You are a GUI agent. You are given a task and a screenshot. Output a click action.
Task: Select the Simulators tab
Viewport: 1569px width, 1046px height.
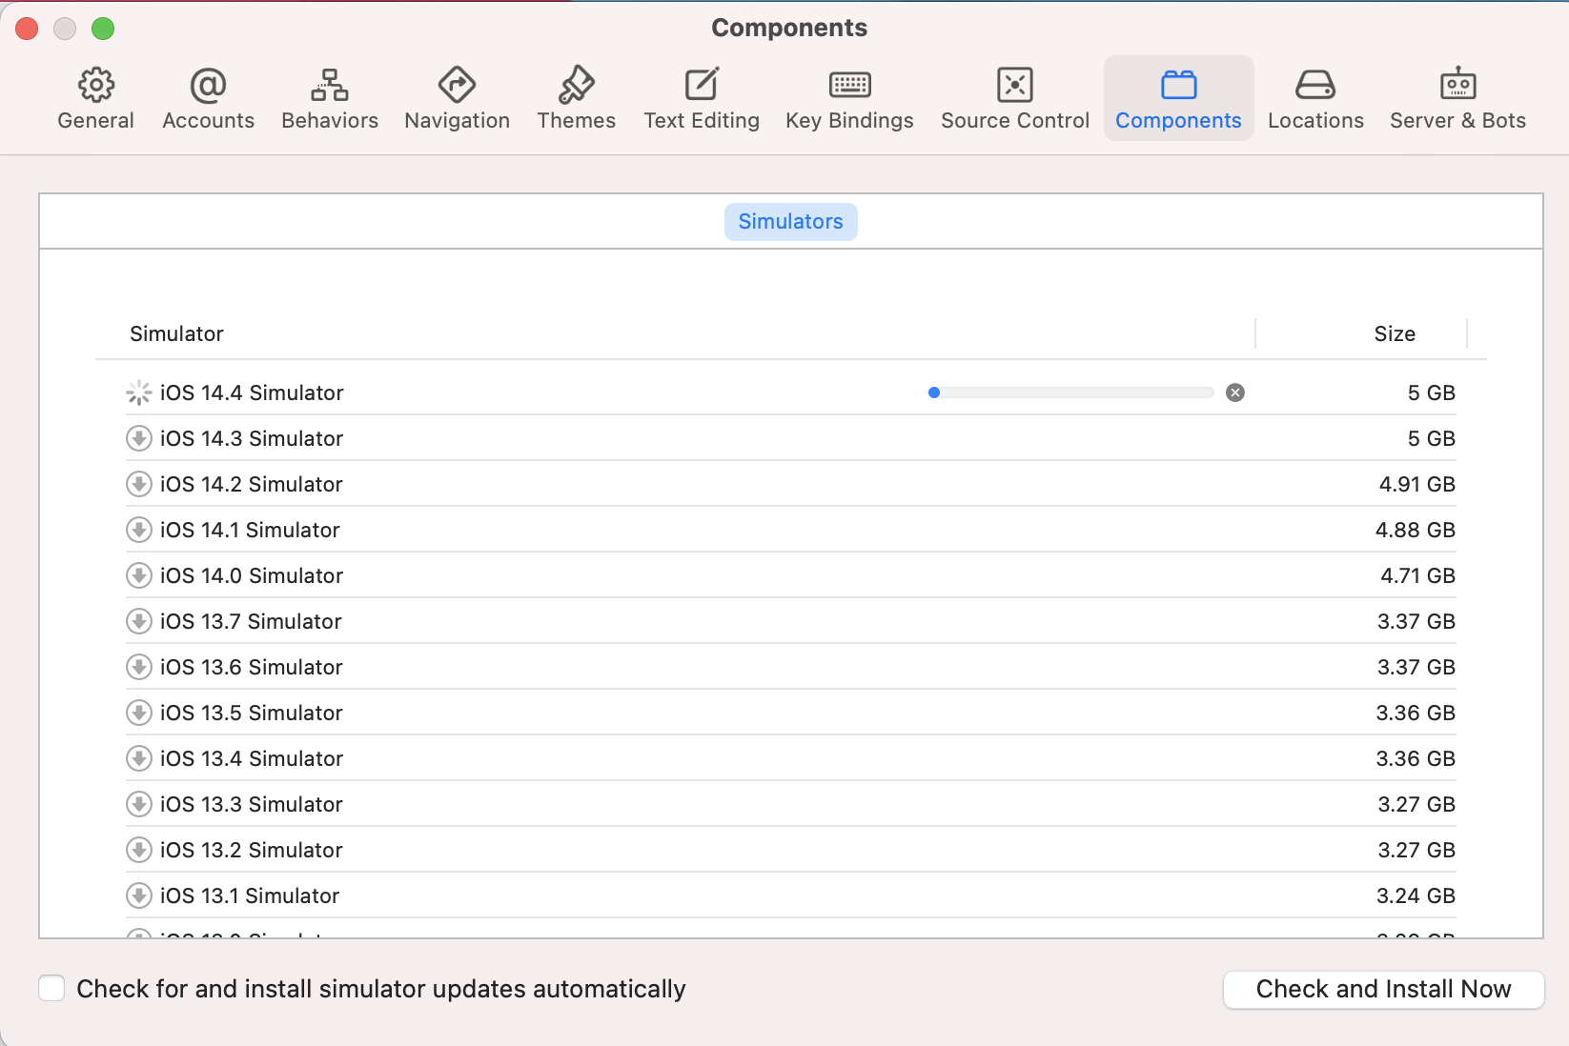point(790,222)
